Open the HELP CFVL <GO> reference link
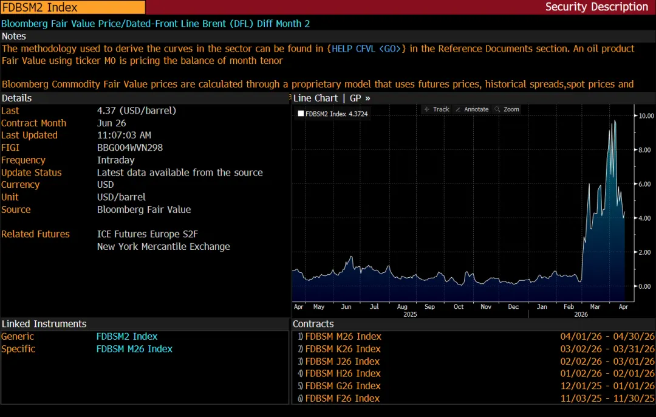The height and width of the screenshot is (417, 656). pos(366,49)
